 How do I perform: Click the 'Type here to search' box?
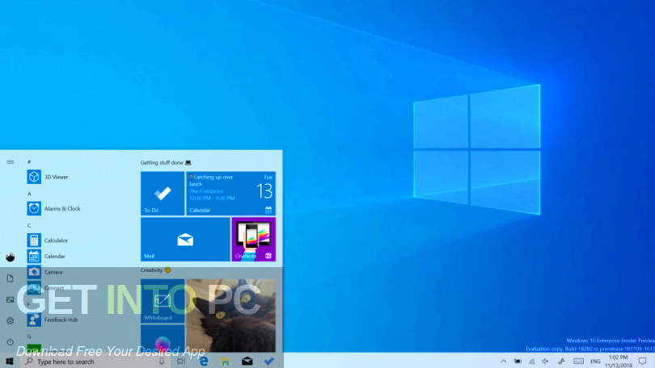(95, 362)
